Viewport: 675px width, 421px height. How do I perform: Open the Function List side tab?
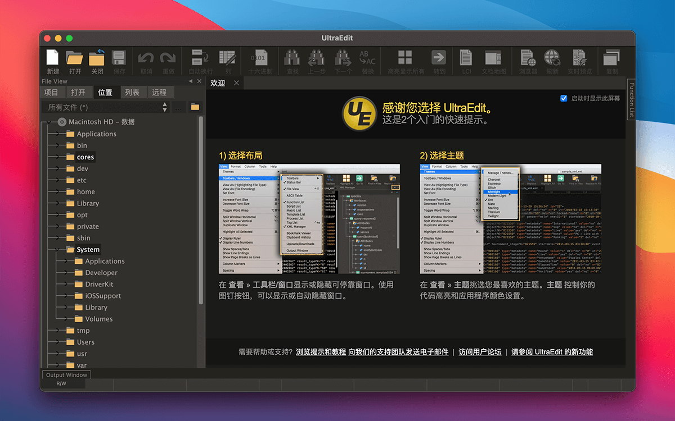pyautogui.click(x=631, y=100)
